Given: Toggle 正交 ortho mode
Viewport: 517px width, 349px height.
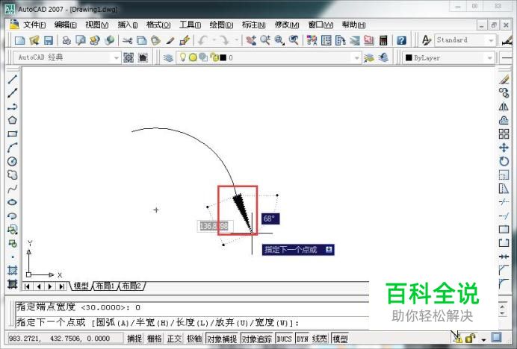Looking at the screenshot, I should [x=174, y=339].
